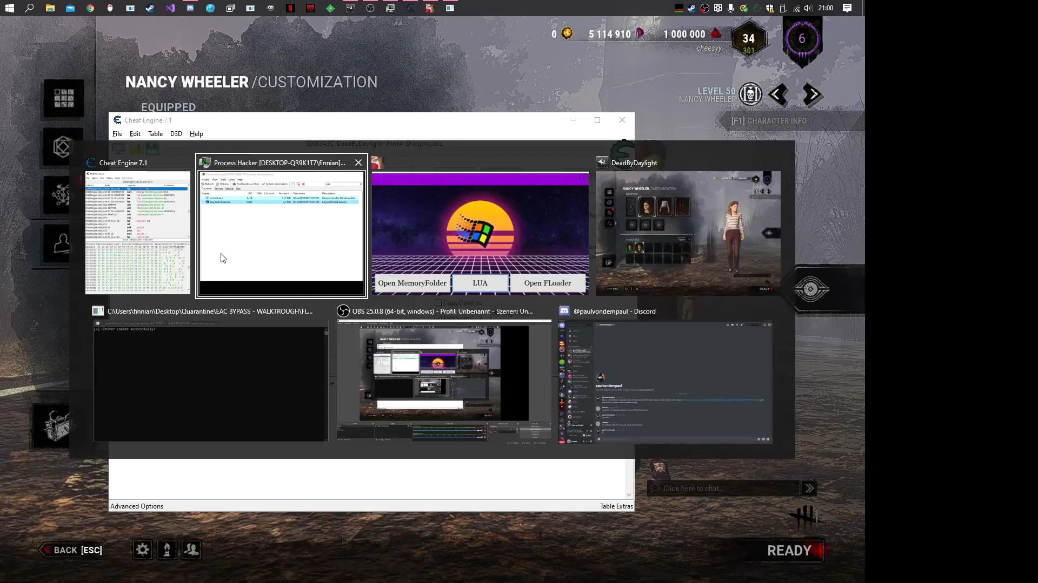Click the send chat arrow icon
Image resolution: width=1038 pixels, height=583 pixels.
tap(809, 489)
